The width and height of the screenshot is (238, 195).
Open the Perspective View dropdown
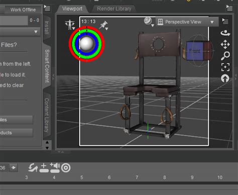[187, 22]
